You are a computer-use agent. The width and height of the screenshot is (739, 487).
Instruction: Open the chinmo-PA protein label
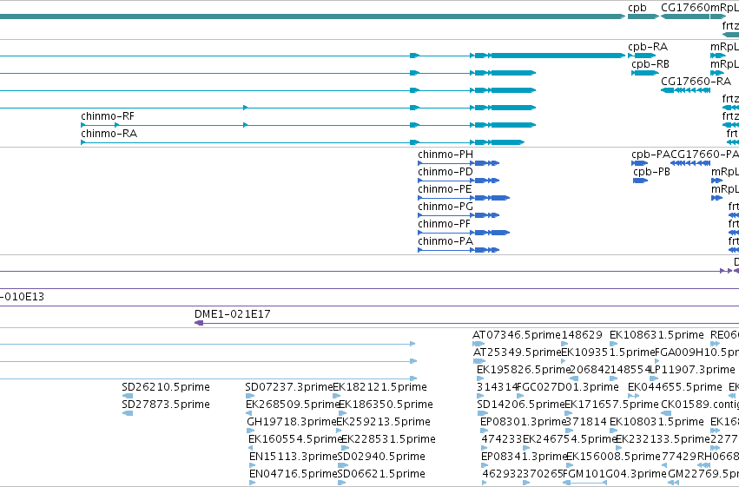445,241
